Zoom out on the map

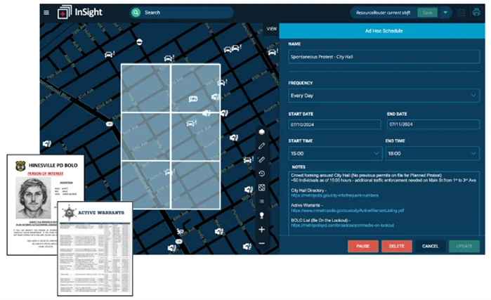click(262, 243)
